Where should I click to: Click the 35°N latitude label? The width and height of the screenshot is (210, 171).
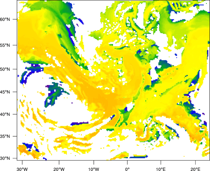click(5, 136)
